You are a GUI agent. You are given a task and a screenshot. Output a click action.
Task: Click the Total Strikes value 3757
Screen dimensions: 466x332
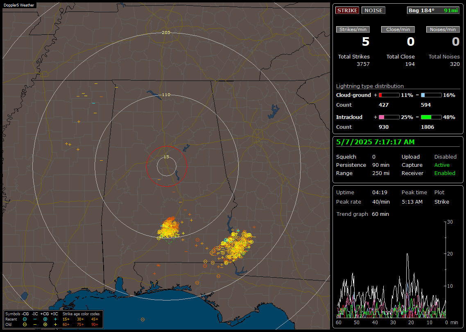363,64
